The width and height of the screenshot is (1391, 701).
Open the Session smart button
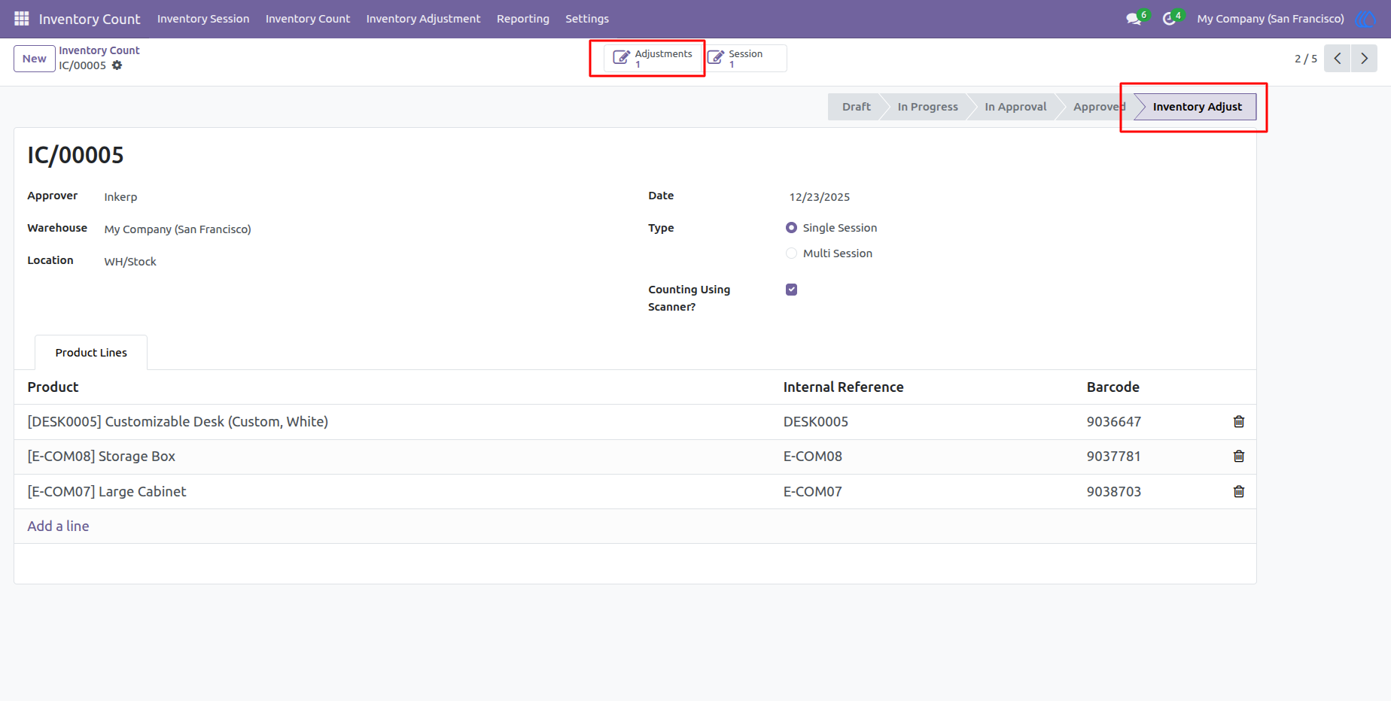click(x=746, y=58)
